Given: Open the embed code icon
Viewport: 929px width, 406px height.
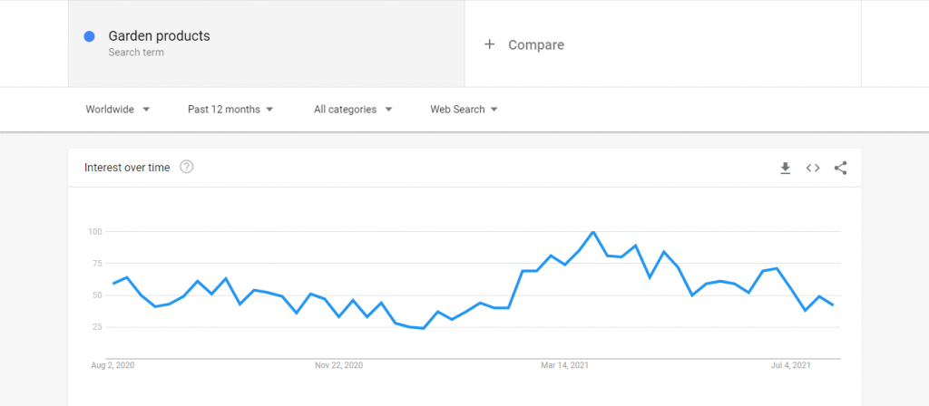Looking at the screenshot, I should pos(813,168).
